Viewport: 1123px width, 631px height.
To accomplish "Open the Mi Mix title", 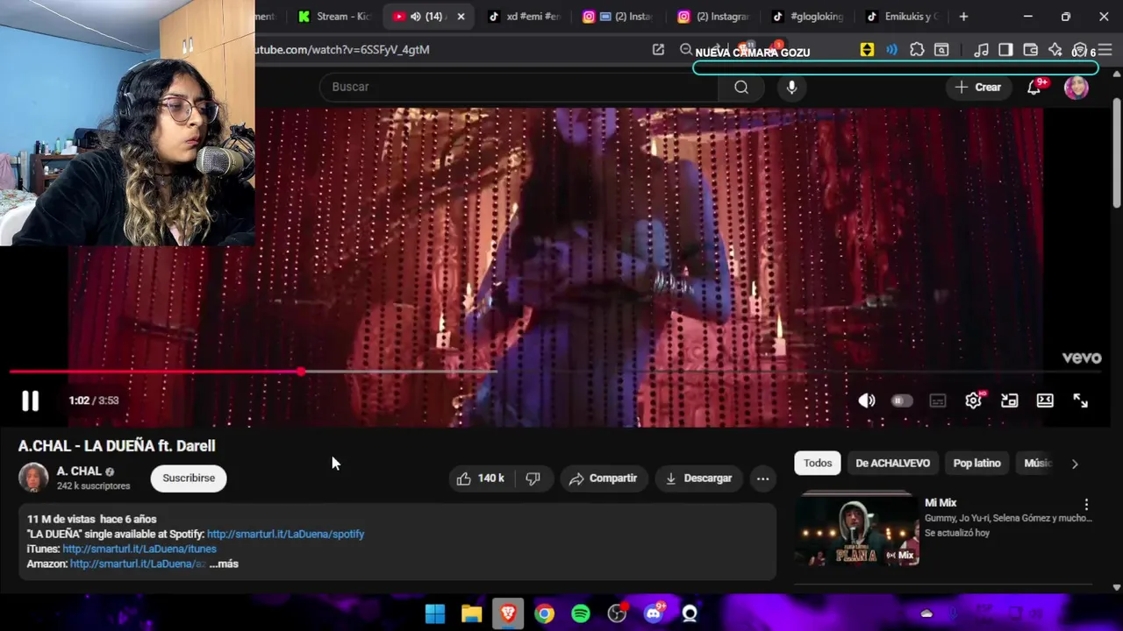I will pos(940,503).
